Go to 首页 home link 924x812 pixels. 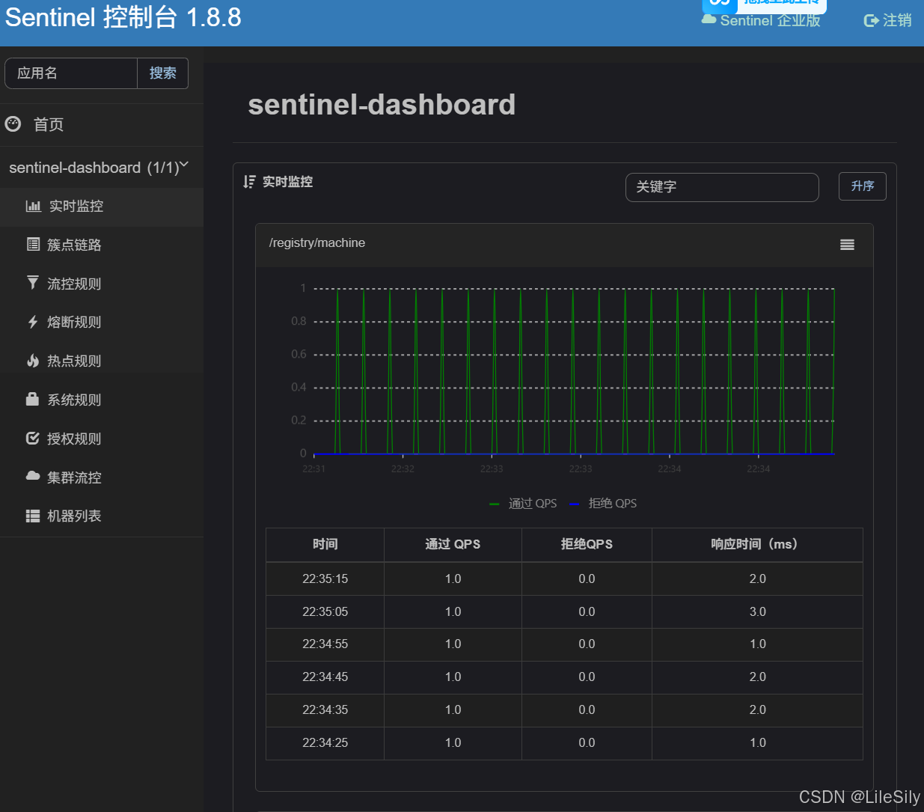(x=102, y=124)
